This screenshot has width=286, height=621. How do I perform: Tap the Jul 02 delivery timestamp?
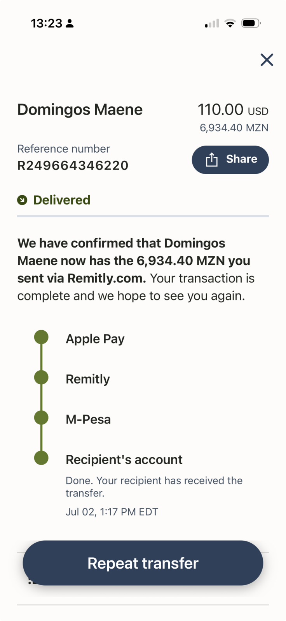(112, 512)
